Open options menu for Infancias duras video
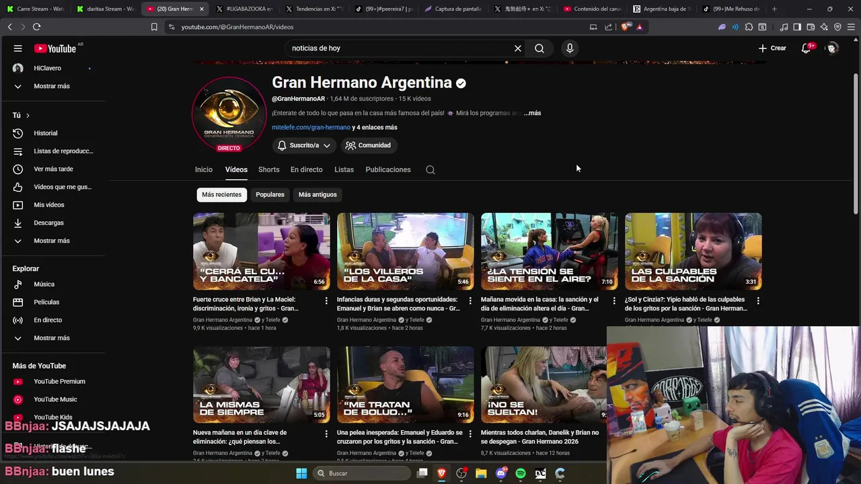Viewport: 861px width, 484px height. [x=470, y=300]
